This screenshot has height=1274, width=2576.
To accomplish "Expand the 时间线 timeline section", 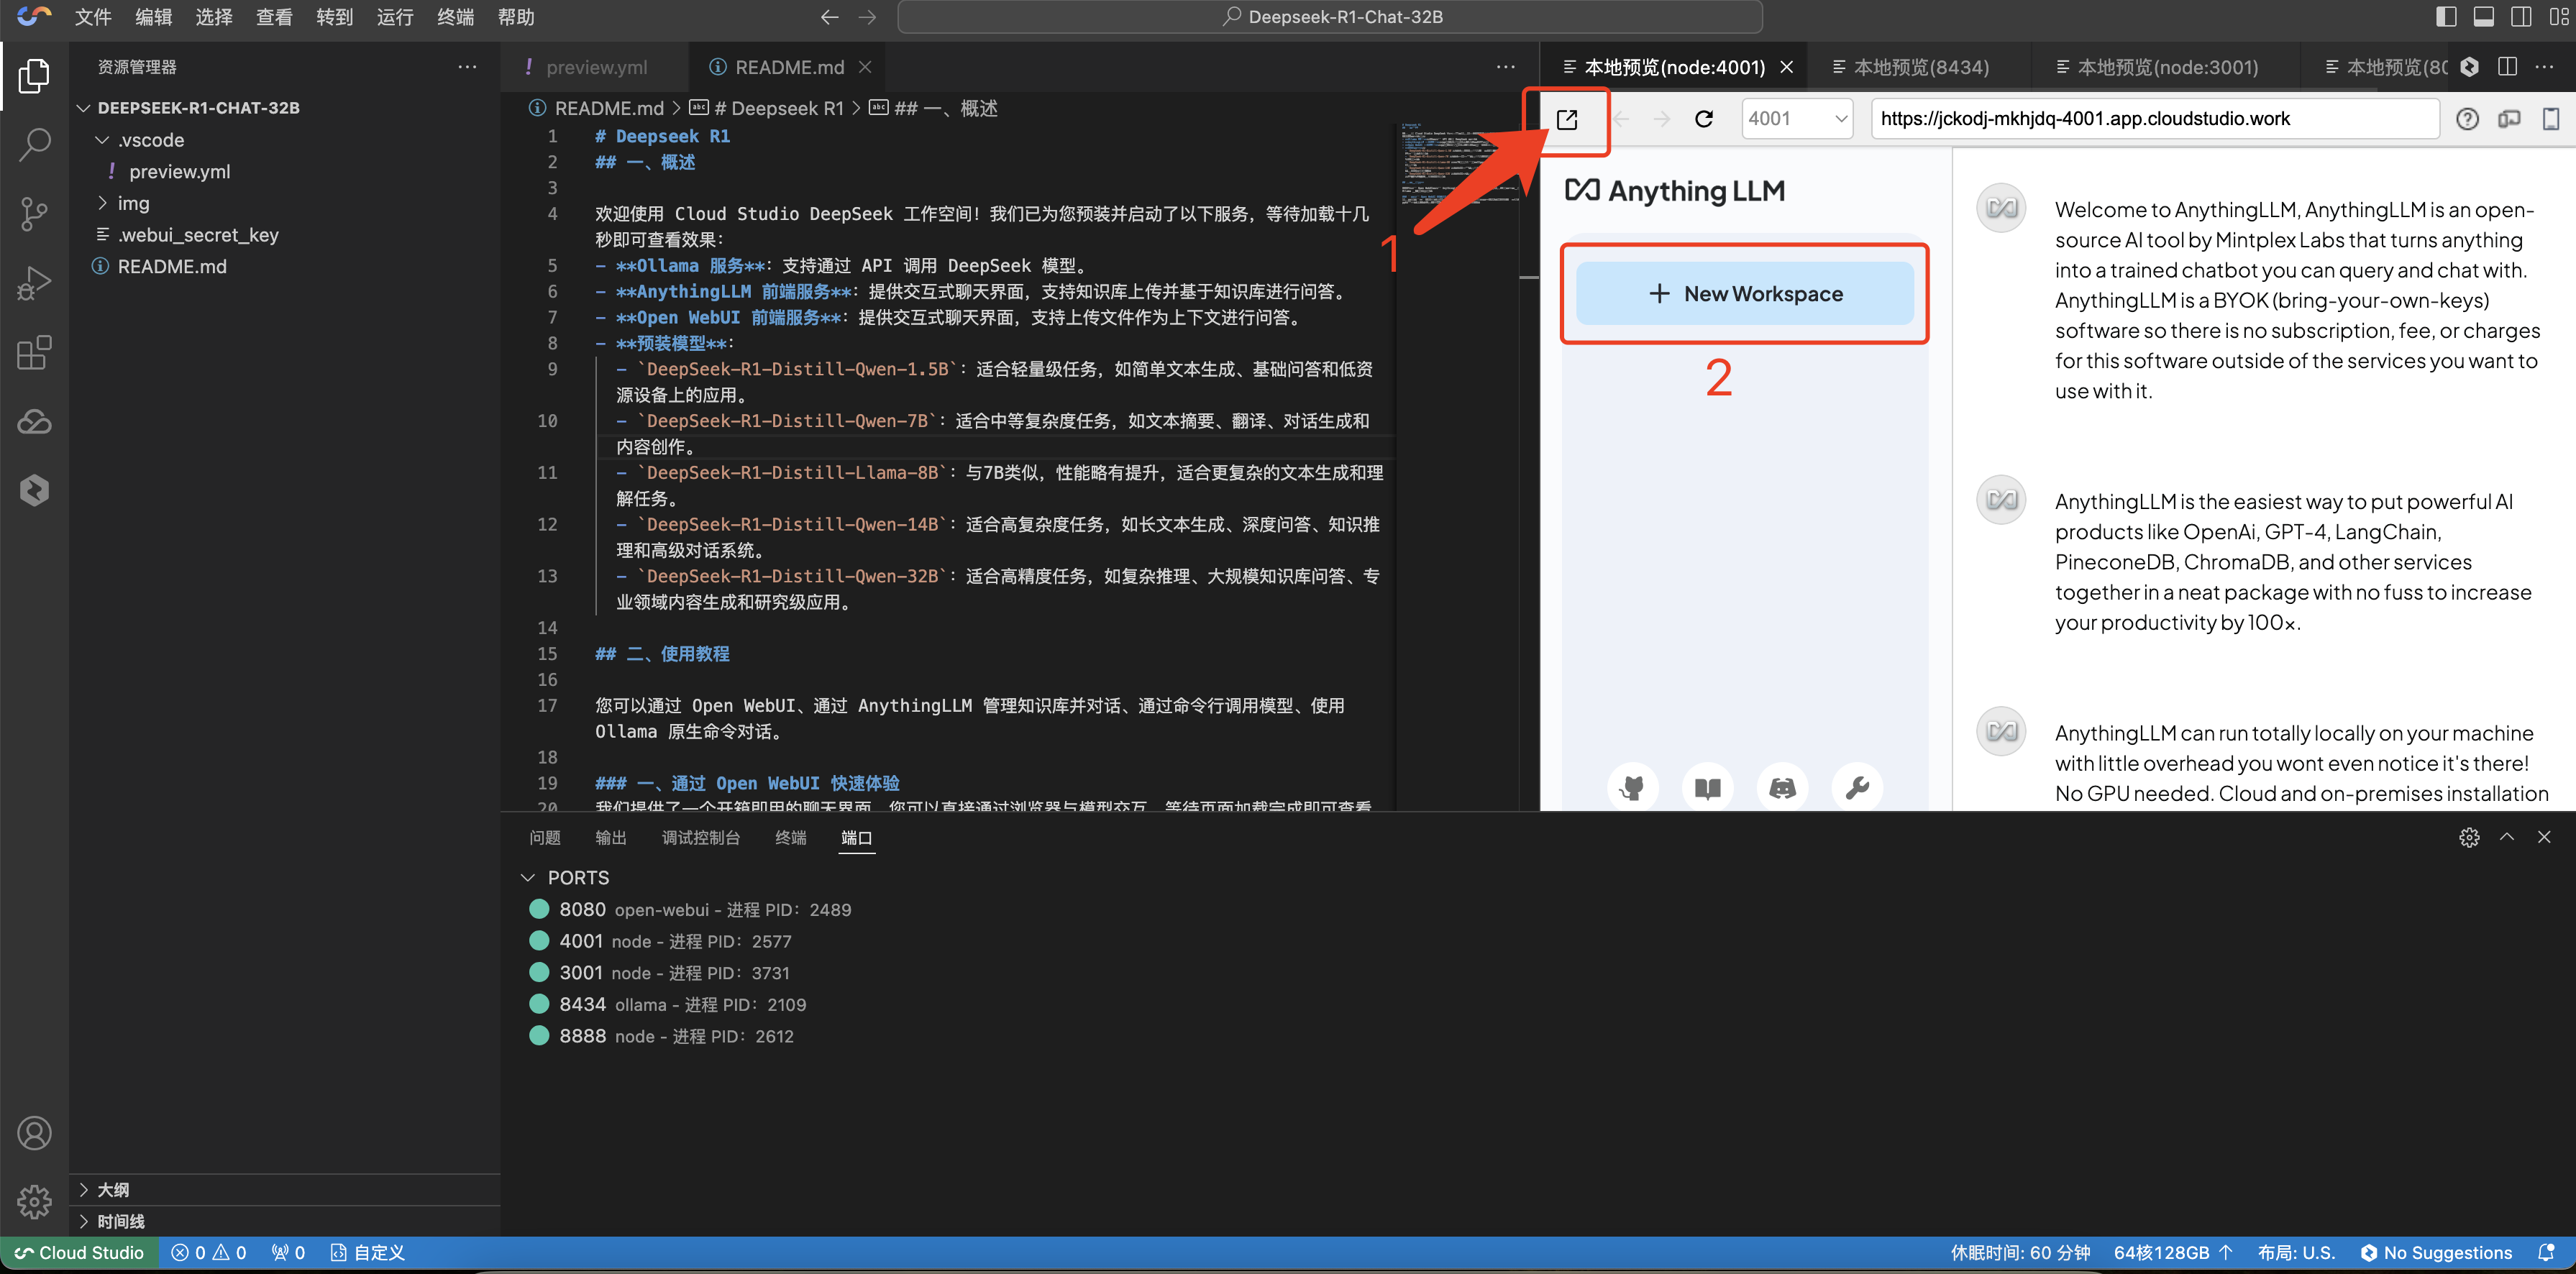I will coord(84,1221).
